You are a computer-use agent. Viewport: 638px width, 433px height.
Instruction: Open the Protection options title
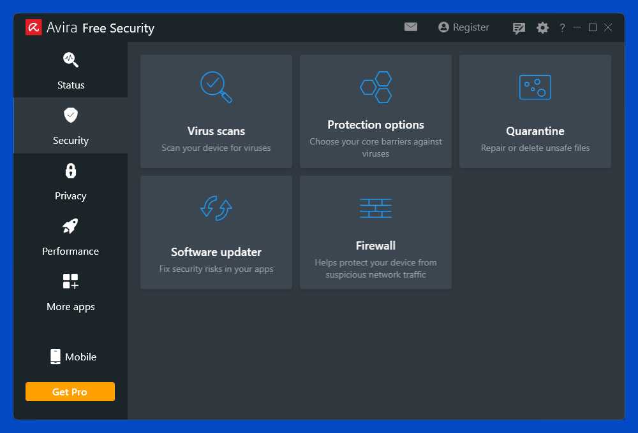[x=376, y=125]
